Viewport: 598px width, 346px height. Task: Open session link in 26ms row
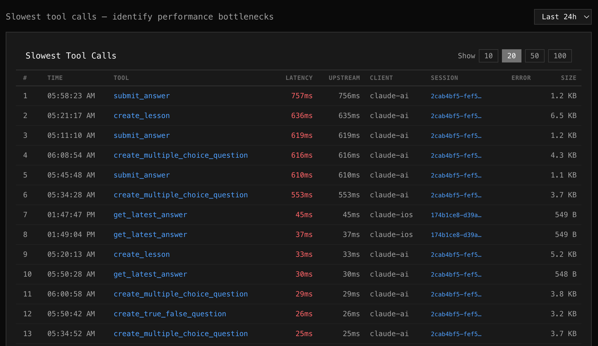pyautogui.click(x=456, y=314)
